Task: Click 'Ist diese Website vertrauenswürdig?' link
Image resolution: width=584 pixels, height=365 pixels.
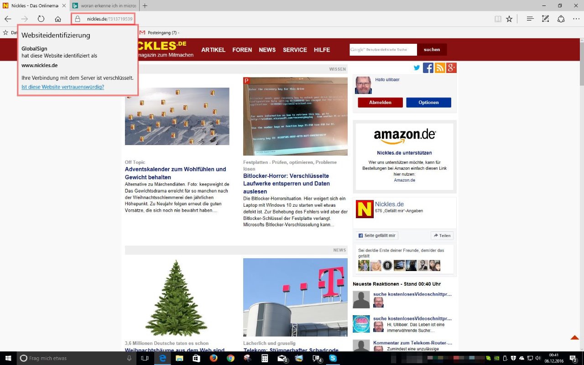Action: pos(63,87)
